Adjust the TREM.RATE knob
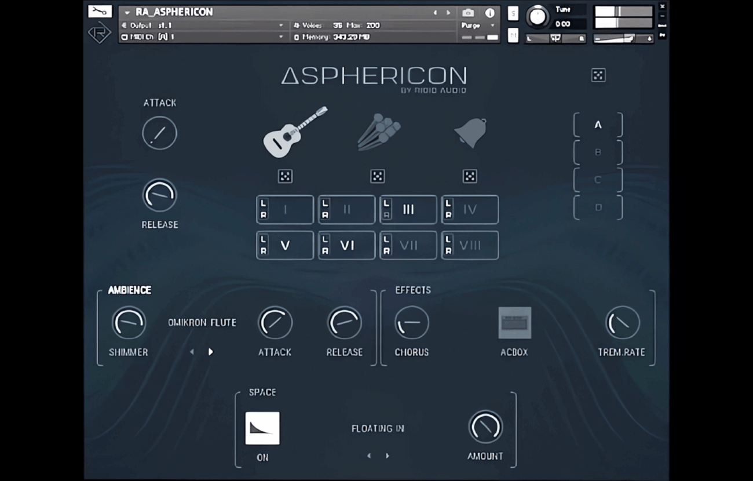 622,323
